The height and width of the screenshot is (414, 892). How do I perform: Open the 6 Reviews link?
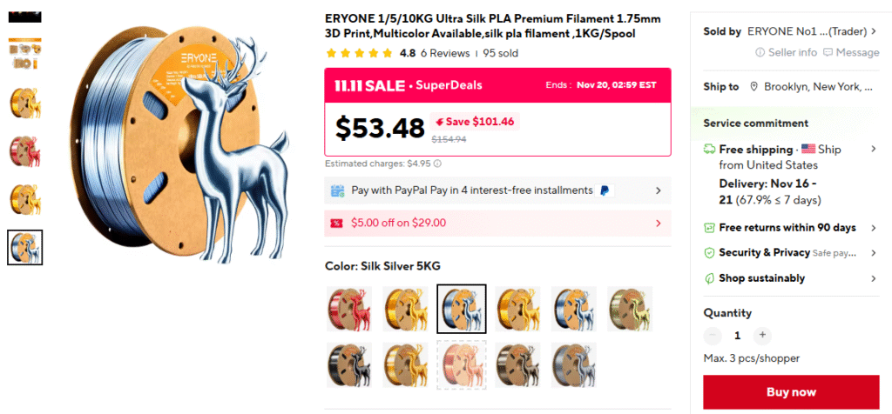point(445,53)
